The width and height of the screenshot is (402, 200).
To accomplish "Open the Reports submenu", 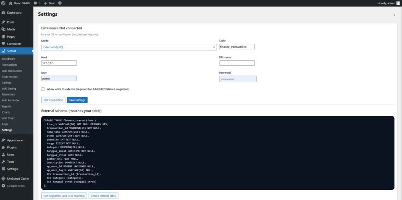I will pos(7,106).
